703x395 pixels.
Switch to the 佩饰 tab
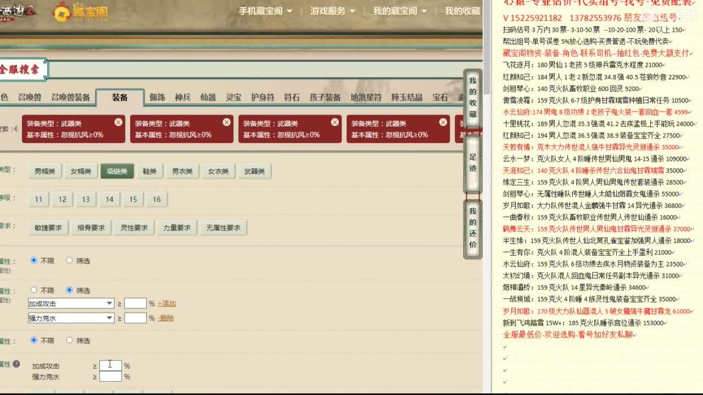tap(158, 98)
